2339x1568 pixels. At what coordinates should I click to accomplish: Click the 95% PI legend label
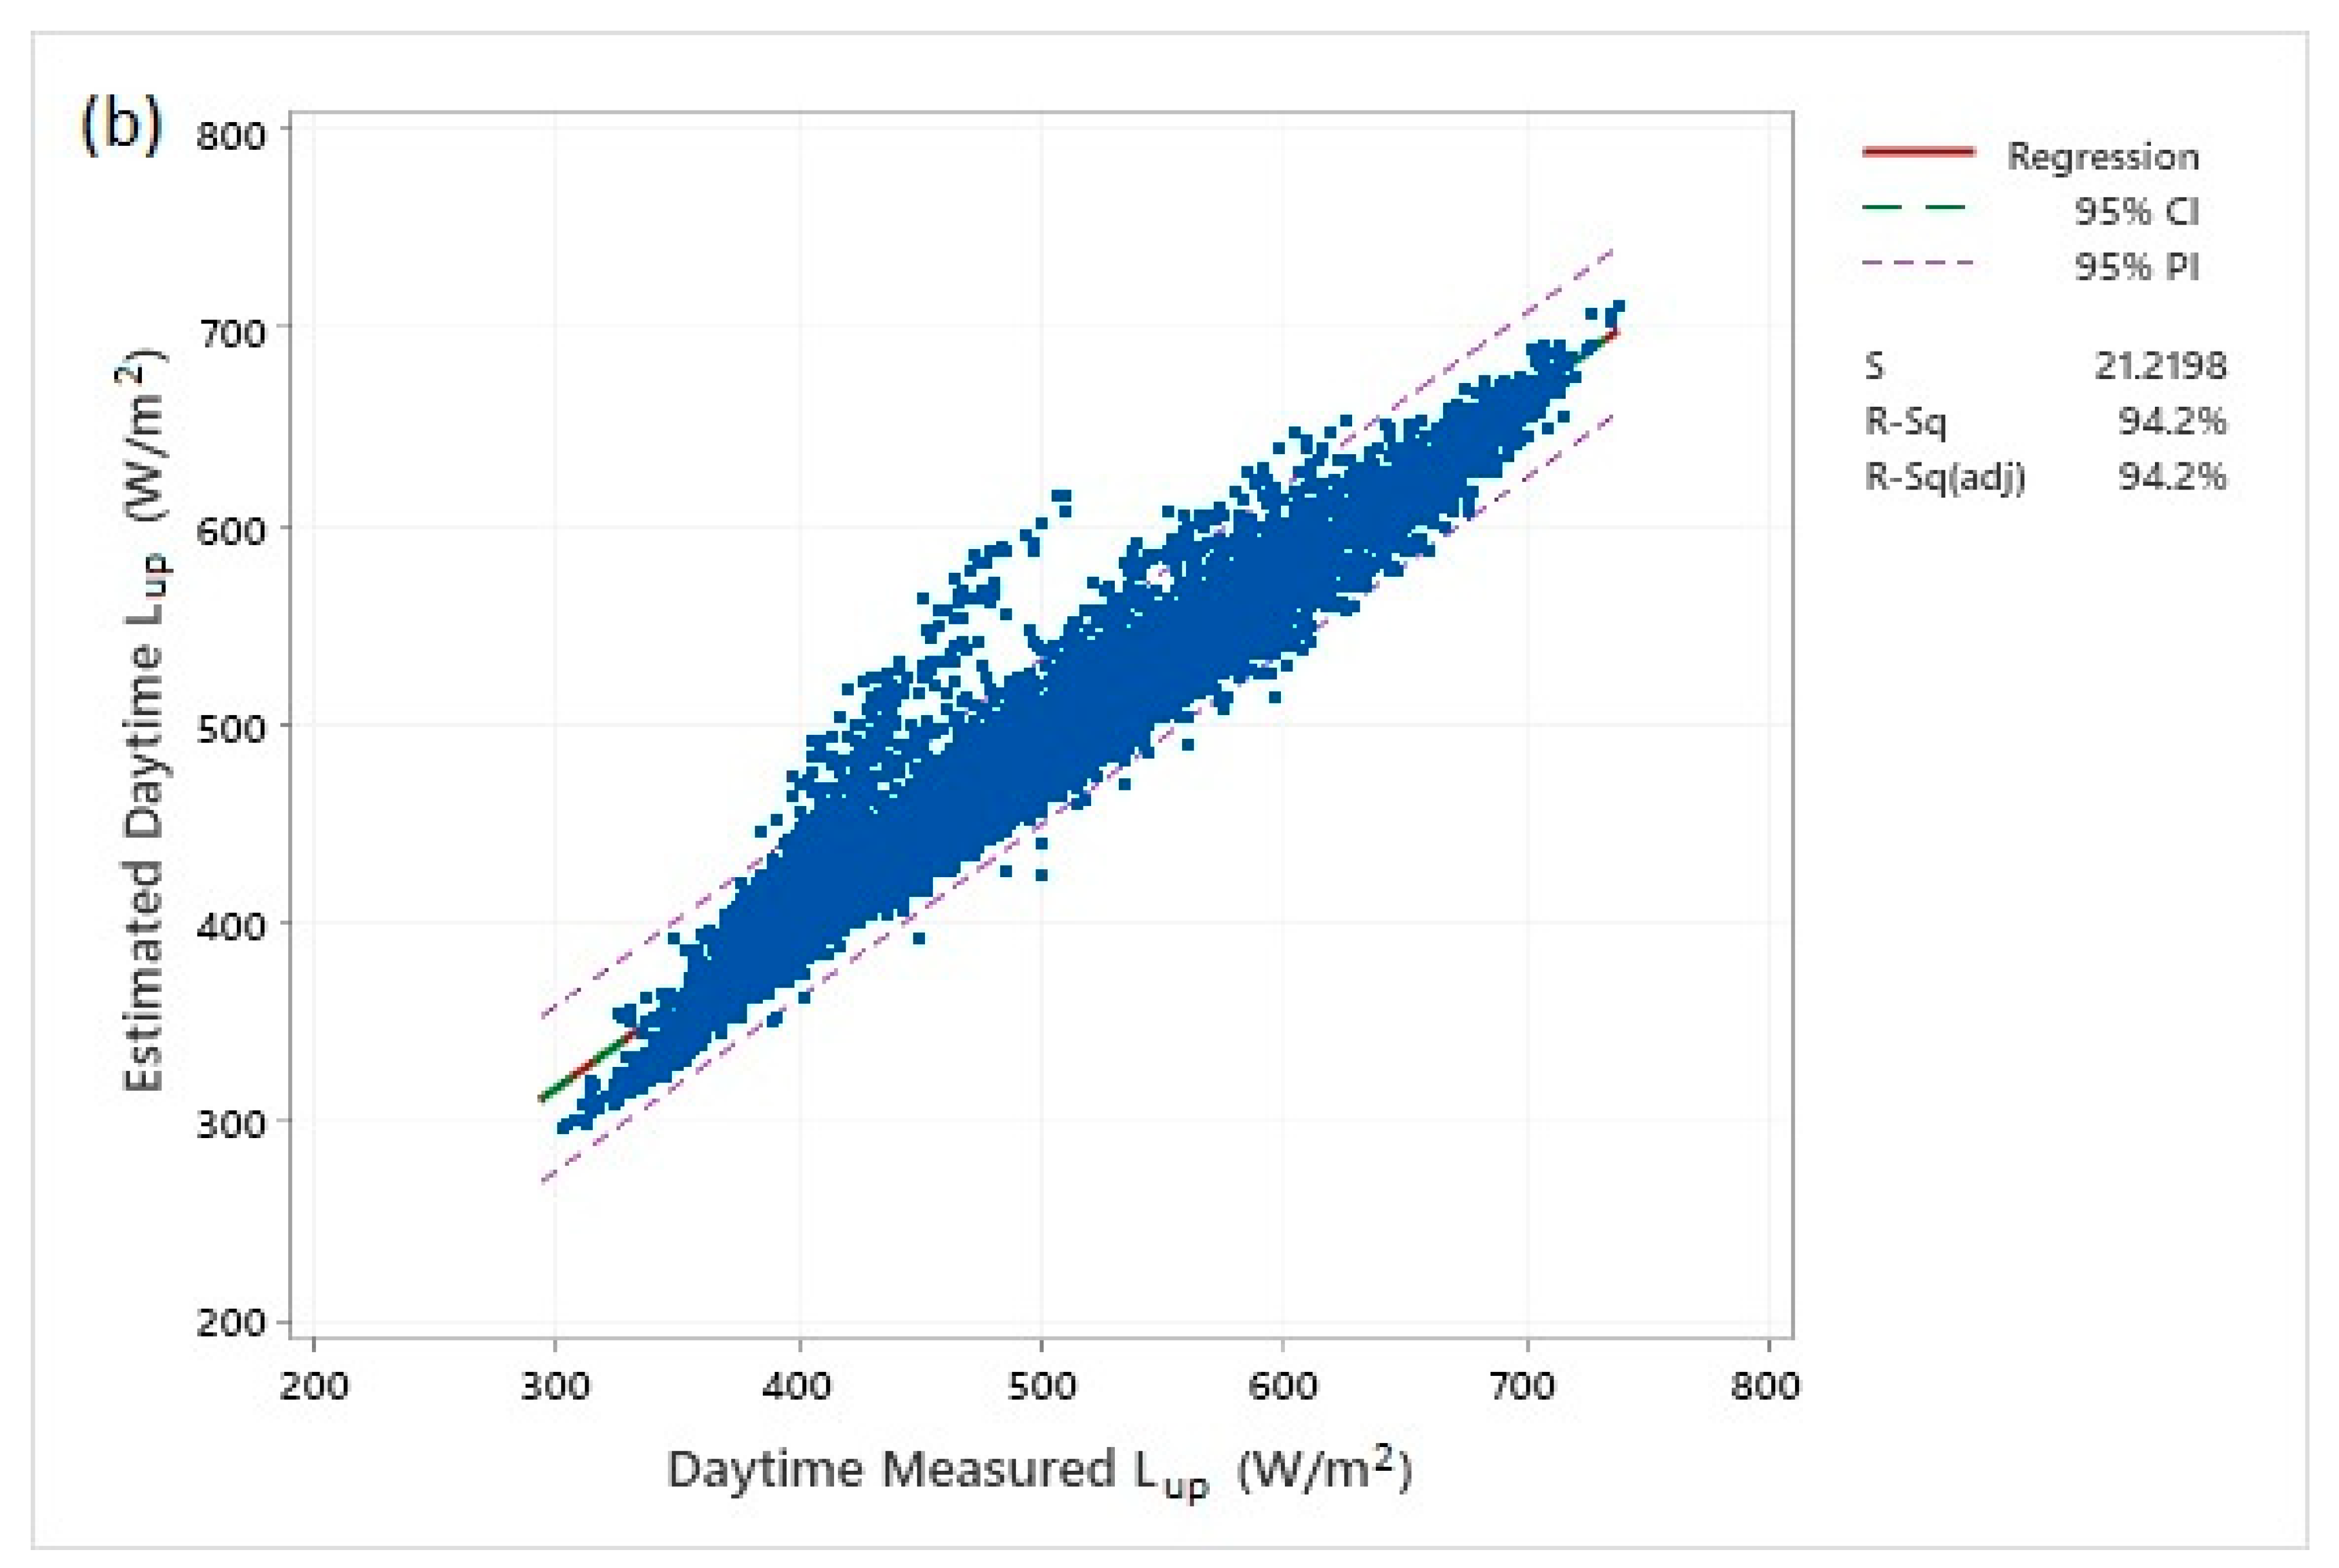pyautogui.click(x=2136, y=267)
